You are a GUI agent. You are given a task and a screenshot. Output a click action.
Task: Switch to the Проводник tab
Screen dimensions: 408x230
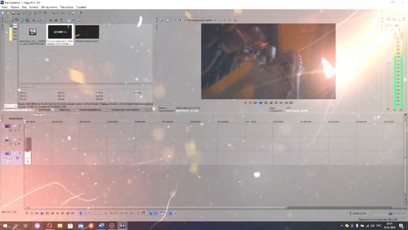(45, 110)
